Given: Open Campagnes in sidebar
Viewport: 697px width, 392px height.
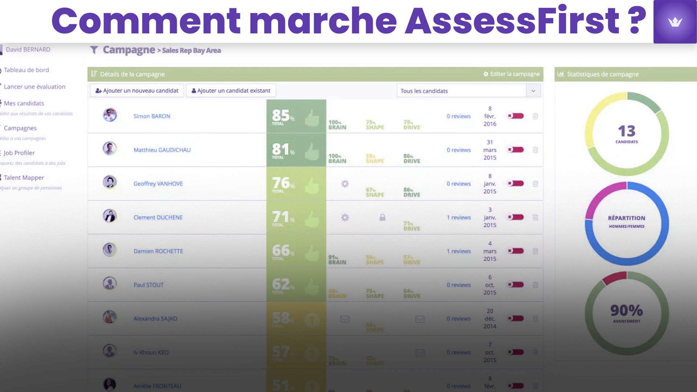Looking at the screenshot, I should (x=20, y=128).
